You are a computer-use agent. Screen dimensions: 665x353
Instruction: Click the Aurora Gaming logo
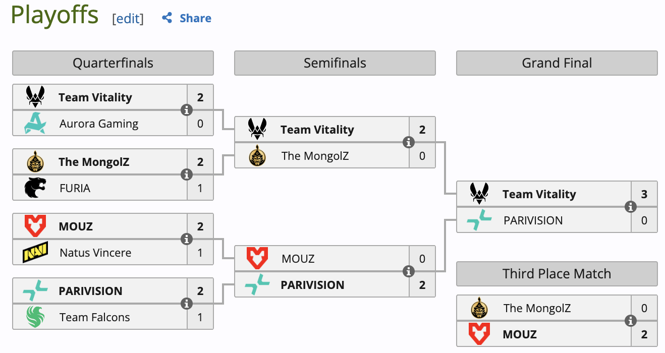(35, 124)
